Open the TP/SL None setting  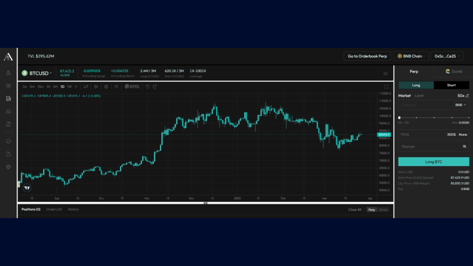pos(463,134)
